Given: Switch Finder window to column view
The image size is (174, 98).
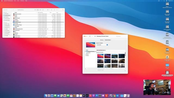Looking at the screenshot, I should [x=41, y=10].
